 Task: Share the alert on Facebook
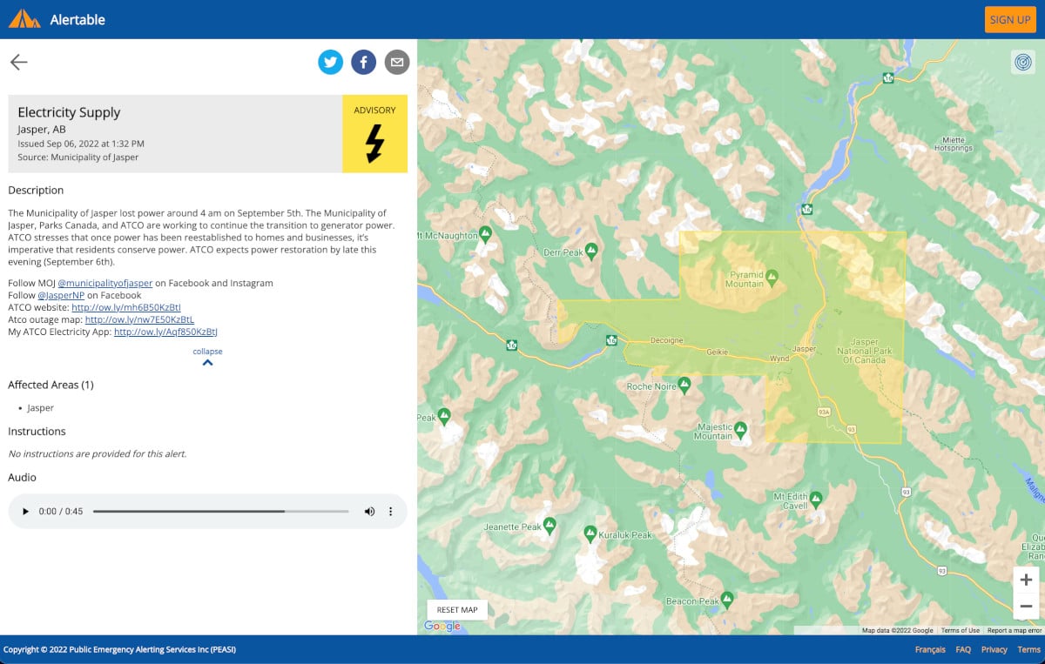(364, 62)
